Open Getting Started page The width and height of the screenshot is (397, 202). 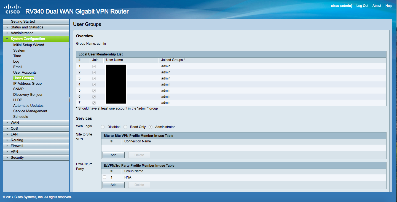click(23, 22)
